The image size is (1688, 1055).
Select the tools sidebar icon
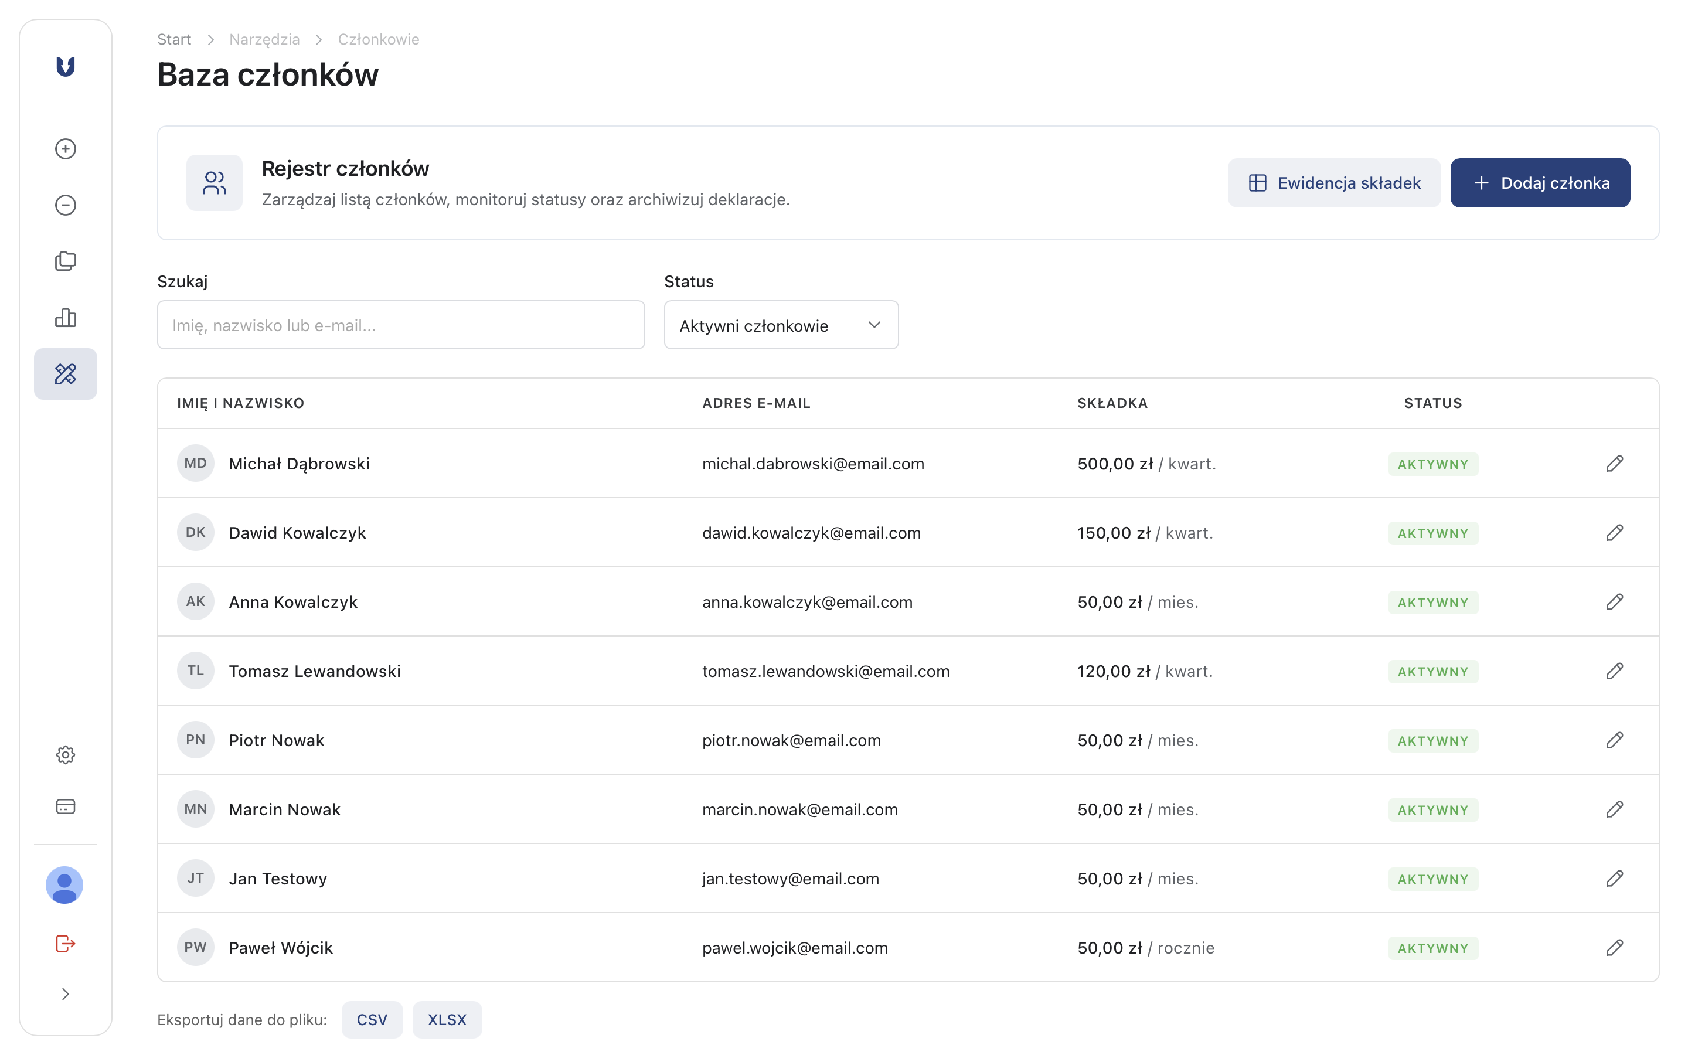click(x=66, y=374)
